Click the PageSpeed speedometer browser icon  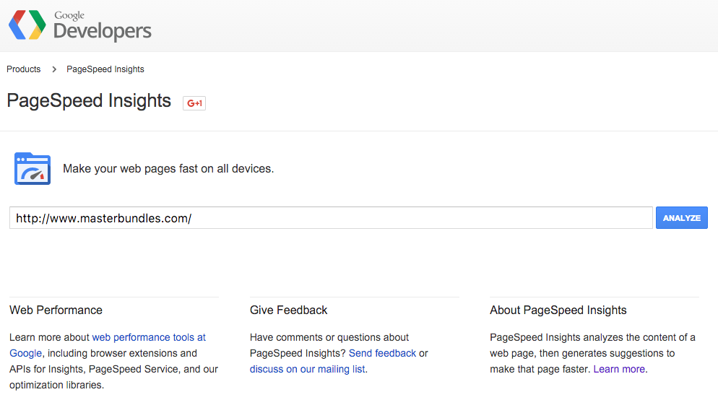[33, 168]
